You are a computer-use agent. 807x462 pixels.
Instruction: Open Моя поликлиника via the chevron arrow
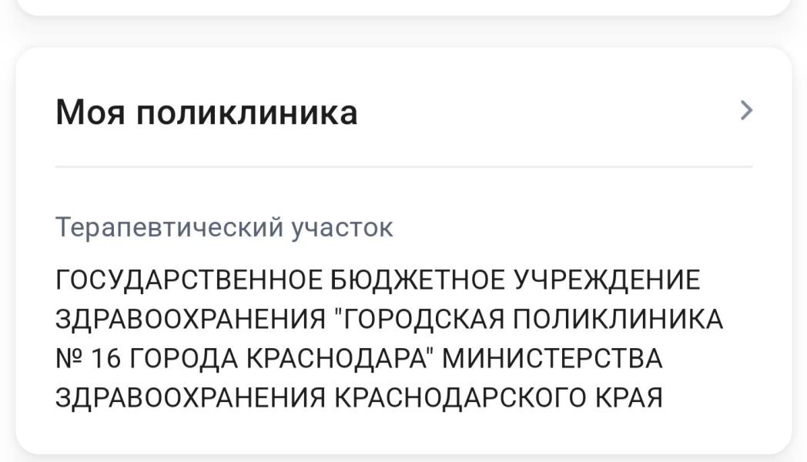745,111
